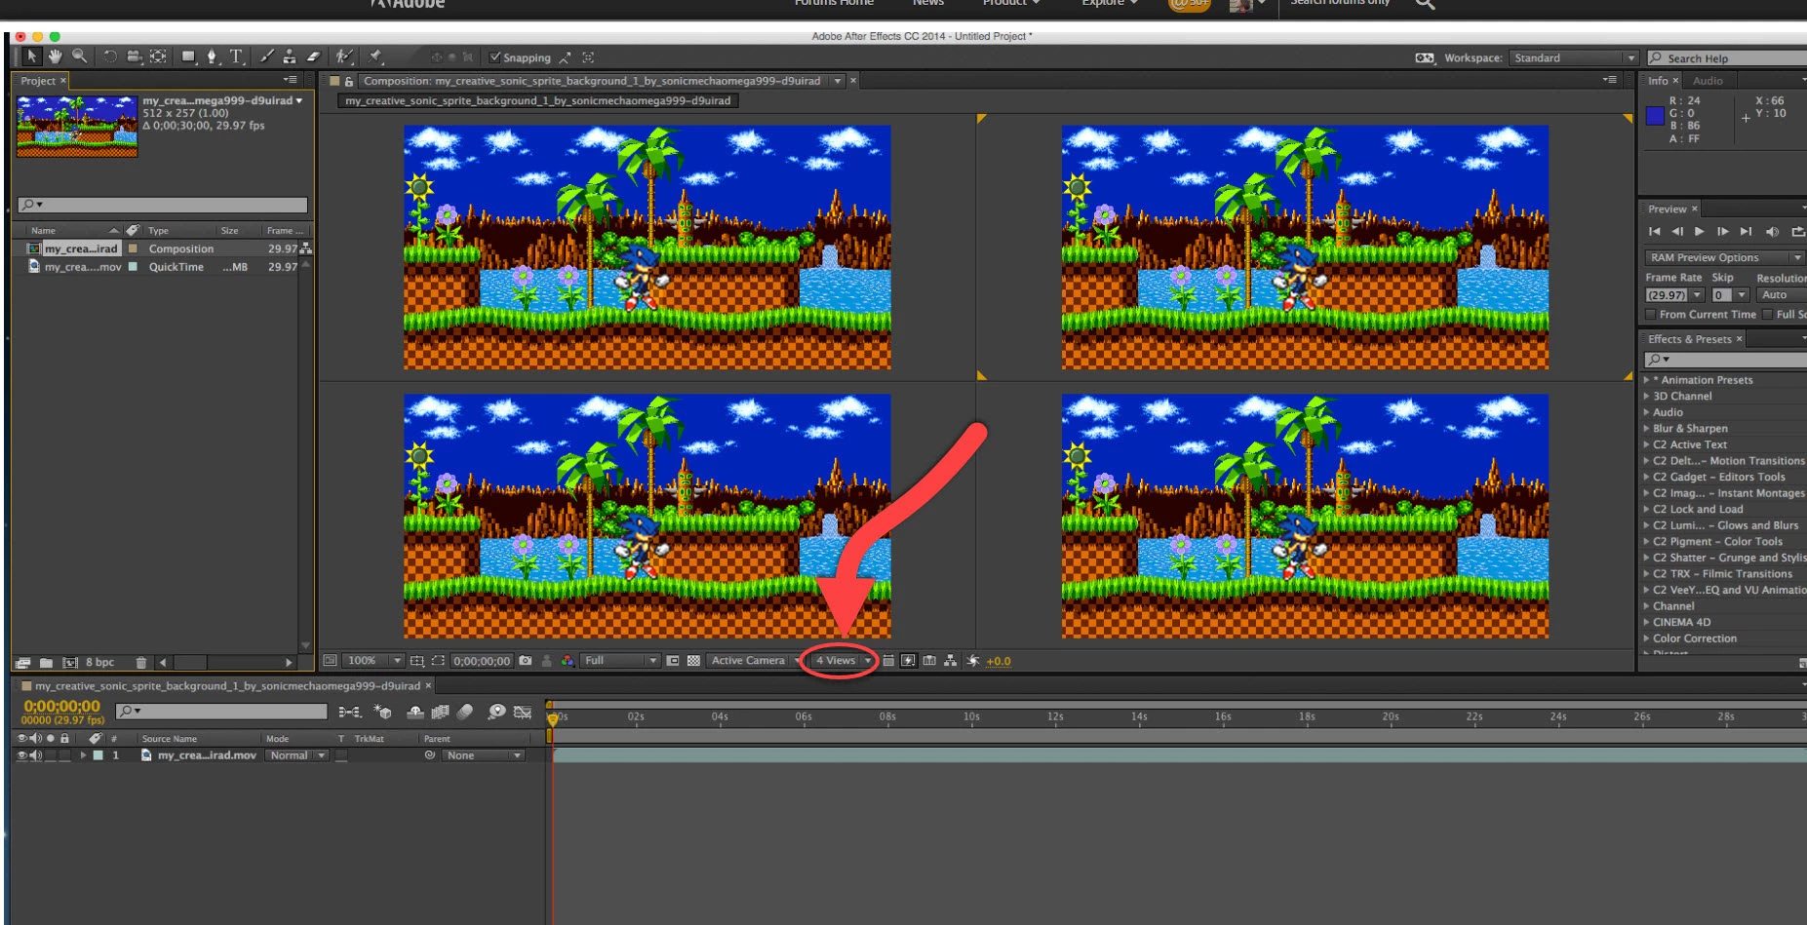
Task: Click the Brainstorm lightbulb icon in timeline
Action: pyautogui.click(x=496, y=712)
